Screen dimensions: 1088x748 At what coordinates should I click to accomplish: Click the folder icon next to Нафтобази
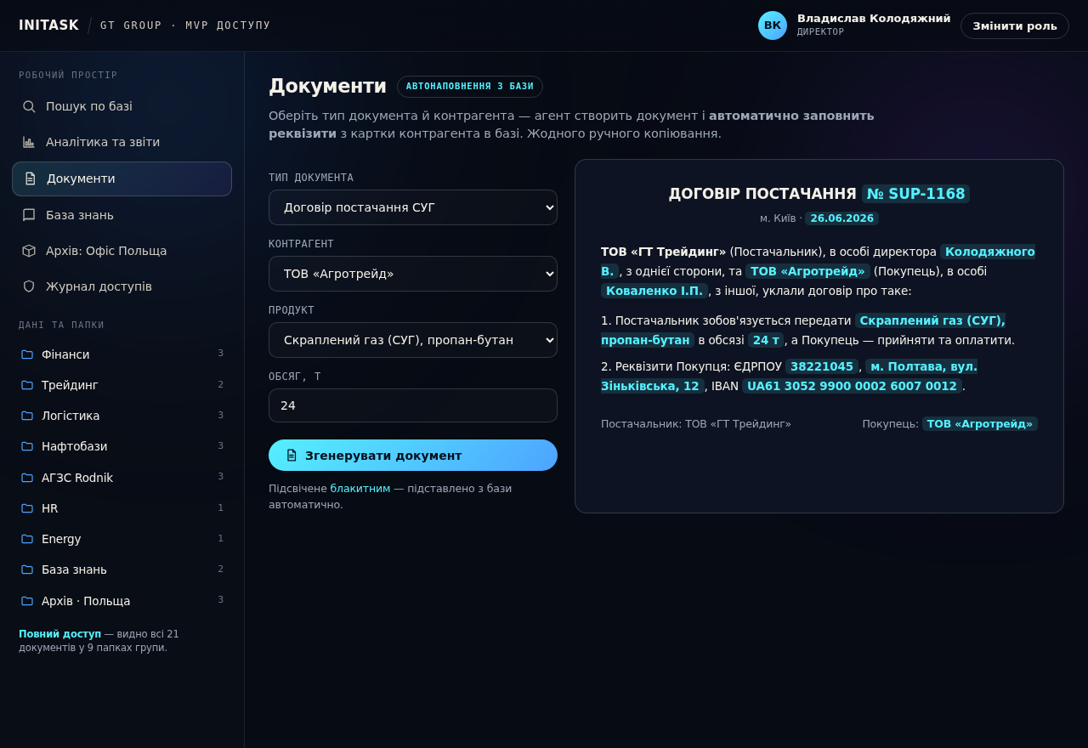[x=27, y=446]
